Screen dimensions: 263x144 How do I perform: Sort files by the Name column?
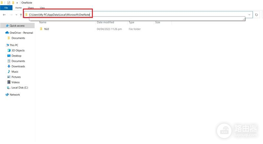pos(43,22)
